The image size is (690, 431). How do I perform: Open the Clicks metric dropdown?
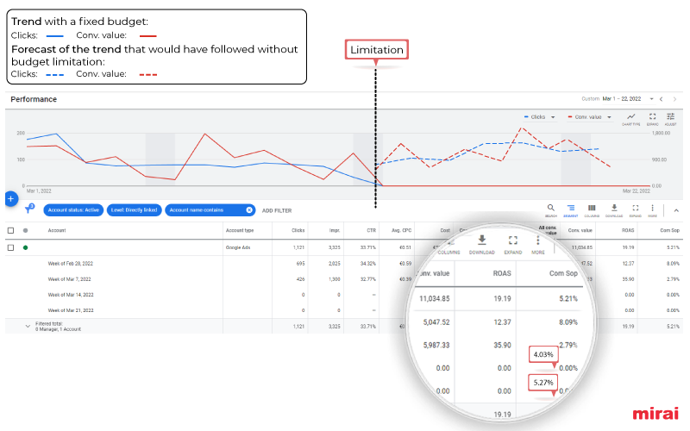(x=540, y=117)
